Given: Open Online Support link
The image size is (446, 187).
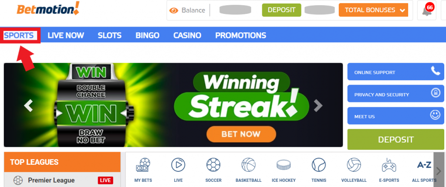Looking at the screenshot, I should click(395, 72).
